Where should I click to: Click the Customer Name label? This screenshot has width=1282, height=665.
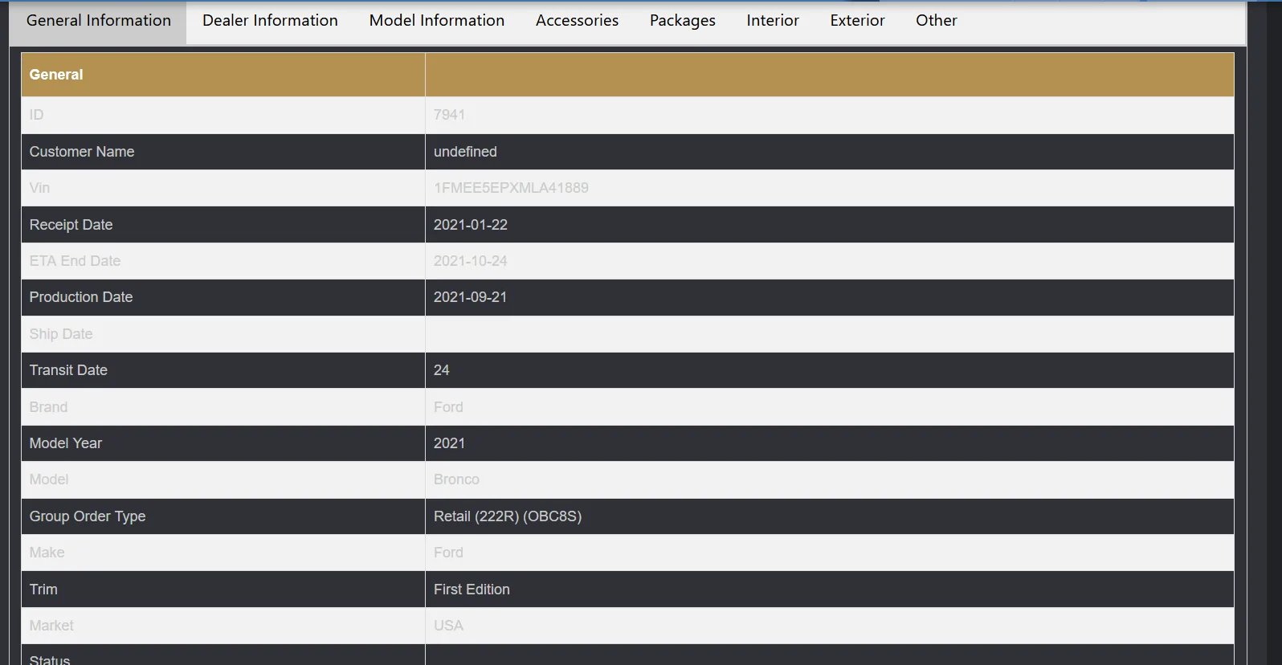(x=82, y=152)
